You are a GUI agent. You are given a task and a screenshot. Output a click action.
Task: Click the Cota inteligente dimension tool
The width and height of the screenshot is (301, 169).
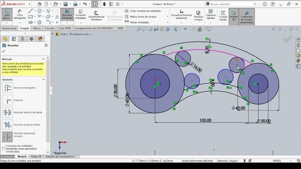(x=20, y=15)
